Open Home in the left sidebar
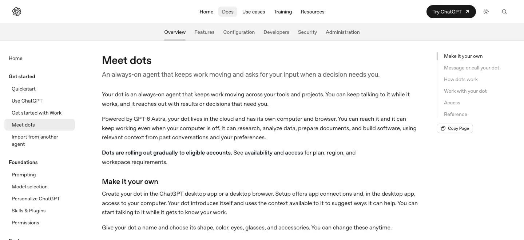Image resolution: width=524 pixels, height=240 pixels. point(16,58)
